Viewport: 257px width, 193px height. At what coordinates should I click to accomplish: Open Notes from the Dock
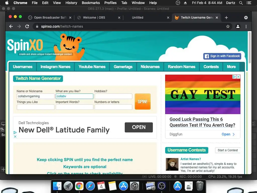point(112,186)
